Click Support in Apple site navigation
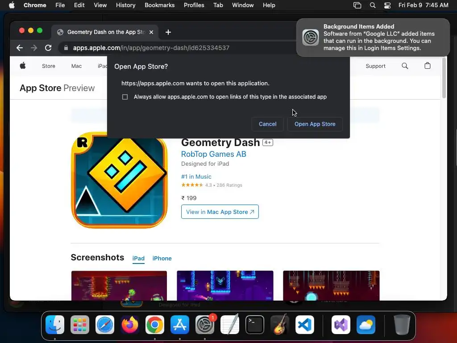Screen dimensions: 457x343 click(375, 66)
